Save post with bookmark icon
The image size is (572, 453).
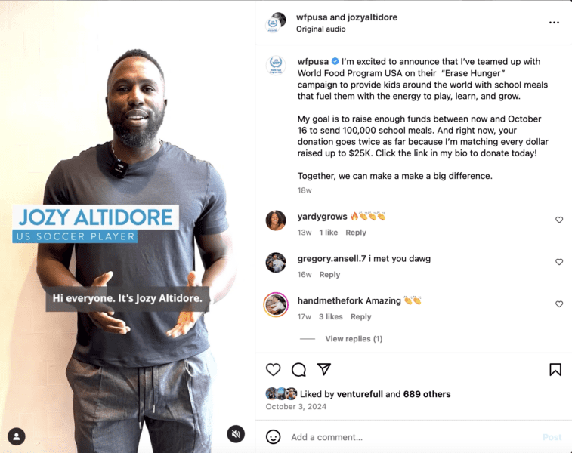click(555, 369)
